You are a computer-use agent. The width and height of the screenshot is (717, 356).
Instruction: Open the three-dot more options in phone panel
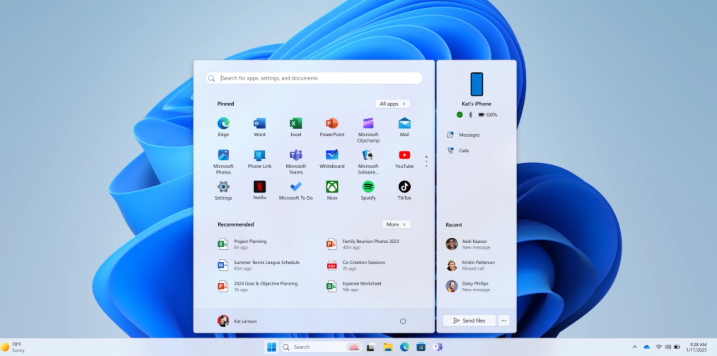tap(504, 321)
